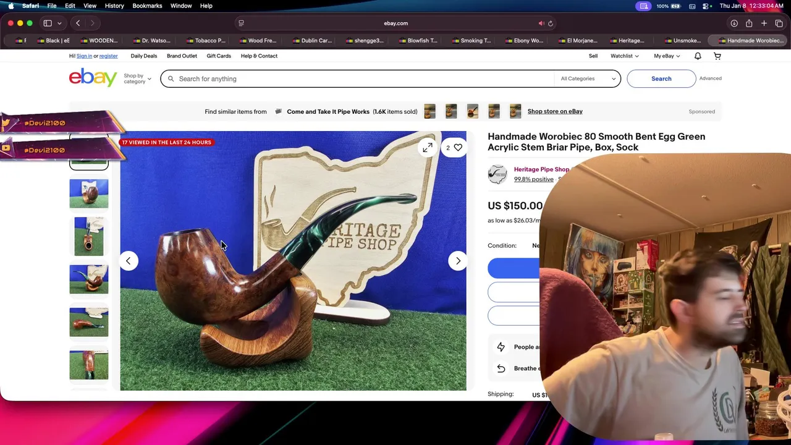The width and height of the screenshot is (791, 445).
Task: Open Brand Outlet link
Action: (x=182, y=56)
